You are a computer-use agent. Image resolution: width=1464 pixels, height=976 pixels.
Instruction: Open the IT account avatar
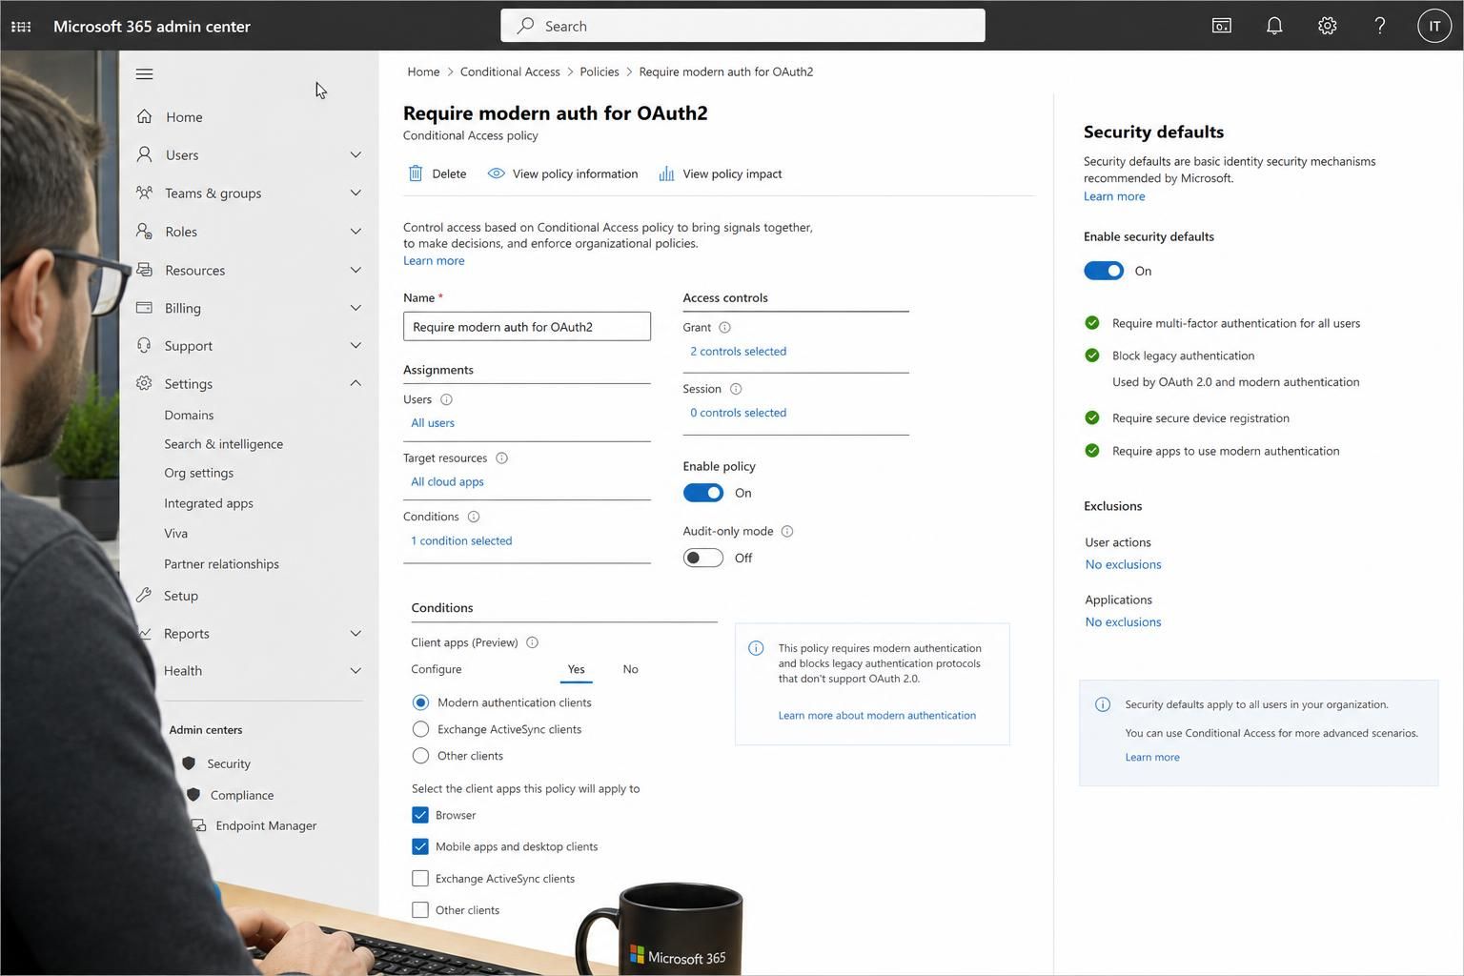pyautogui.click(x=1433, y=26)
